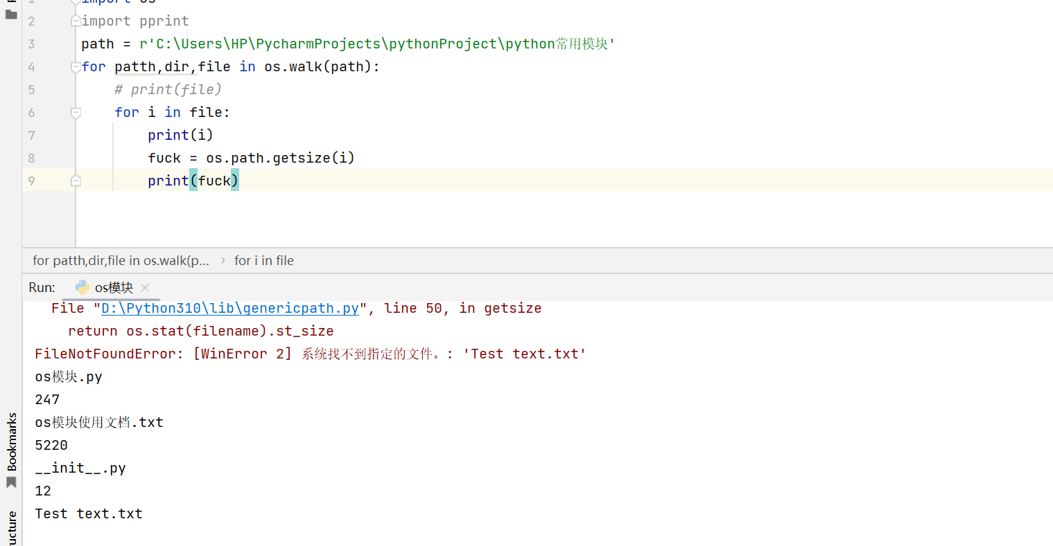Open the genericpath.py link in traceback
The height and width of the screenshot is (546, 1053).
pyautogui.click(x=230, y=308)
